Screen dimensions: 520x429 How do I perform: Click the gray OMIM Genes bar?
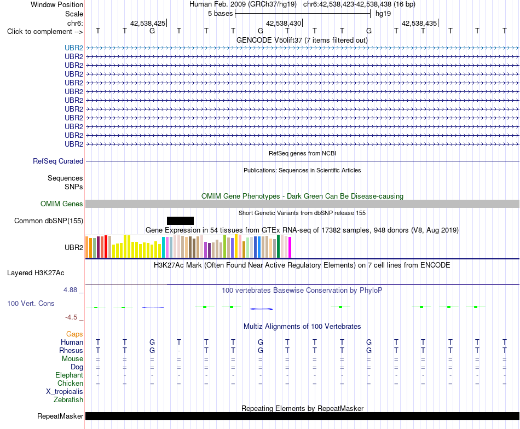pyautogui.click(x=302, y=204)
